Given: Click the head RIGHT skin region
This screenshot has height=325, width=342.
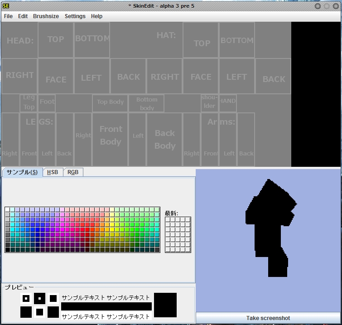Looking at the screenshot, I should pyautogui.click(x=19, y=76).
